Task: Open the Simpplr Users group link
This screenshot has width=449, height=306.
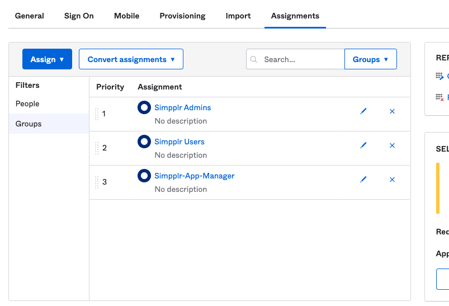Action: 179,142
